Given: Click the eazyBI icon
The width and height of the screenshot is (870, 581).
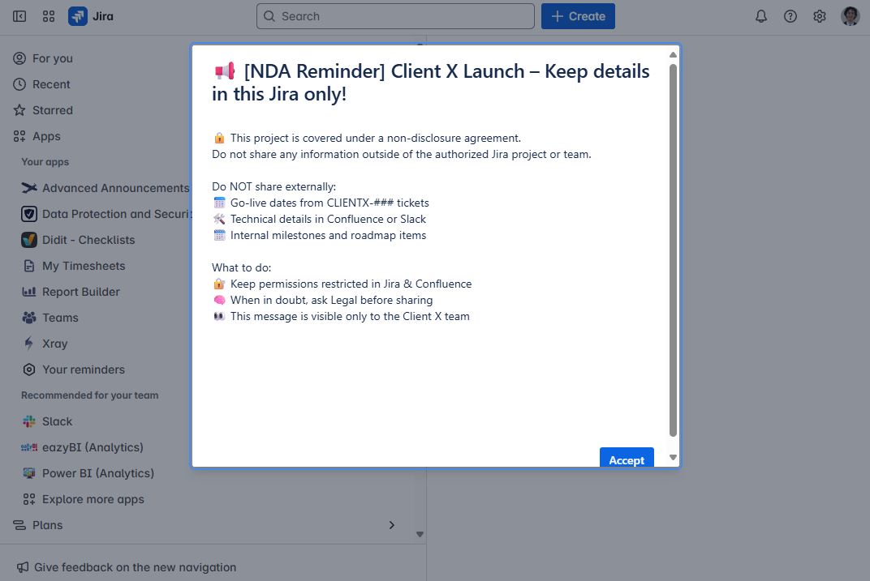Looking at the screenshot, I should [x=29, y=447].
